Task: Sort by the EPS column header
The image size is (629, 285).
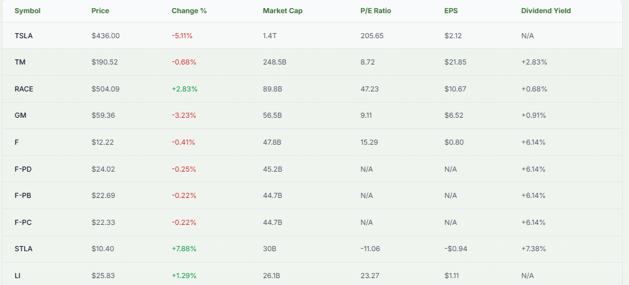Action: tap(451, 11)
